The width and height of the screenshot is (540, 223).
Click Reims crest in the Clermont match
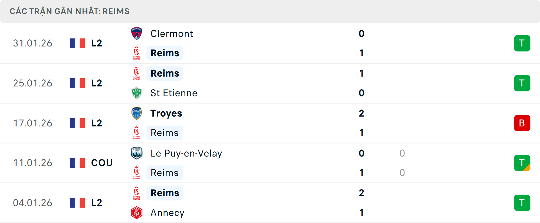click(137, 53)
